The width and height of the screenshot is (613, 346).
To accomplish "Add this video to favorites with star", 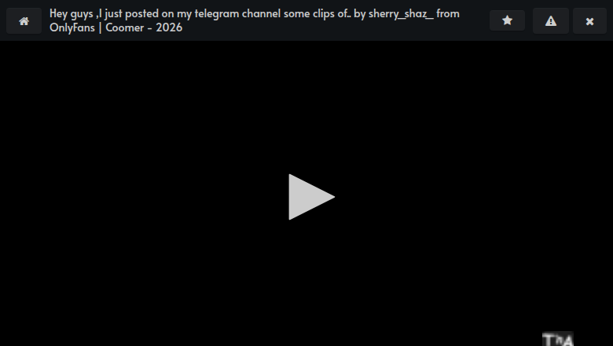I will [507, 20].
